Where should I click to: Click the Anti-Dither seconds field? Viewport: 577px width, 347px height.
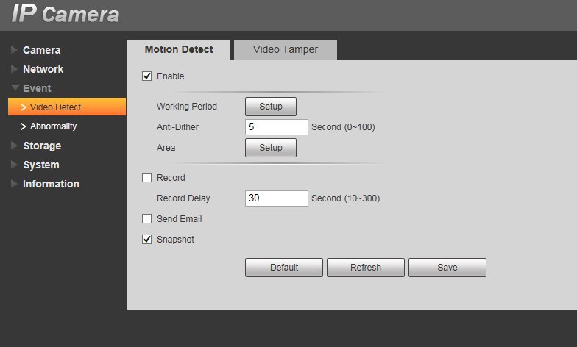pos(277,126)
